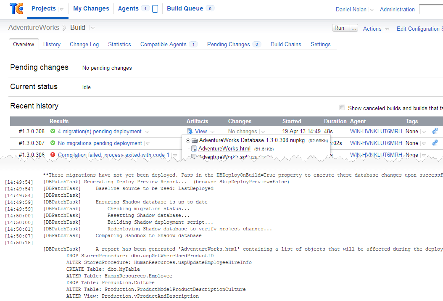The width and height of the screenshot is (443, 301).
Task: Enable Show canceled builds checkbox
Action: [x=342, y=107]
